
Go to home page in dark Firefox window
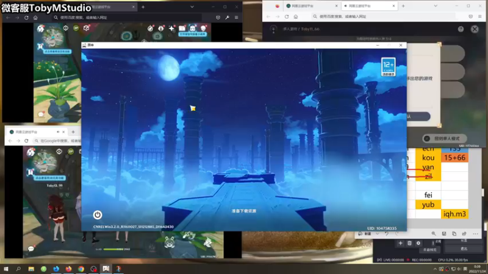[35, 18]
